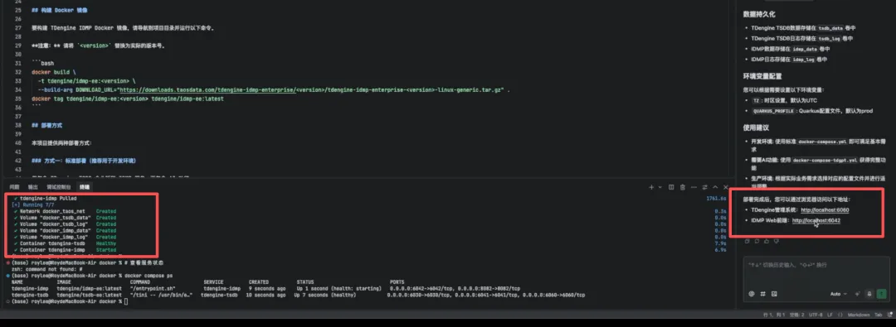Viewport: 896px width, 327px height.
Task: Open the terminal launch profile dropdown chevron
Action: point(660,187)
